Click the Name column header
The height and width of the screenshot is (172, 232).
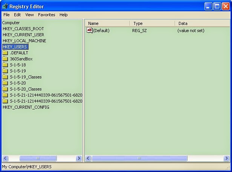[107, 23]
